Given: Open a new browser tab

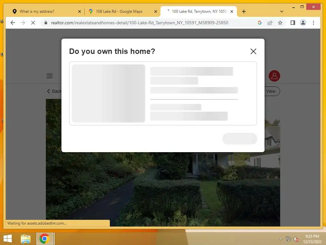Looking at the screenshot, I should pyautogui.click(x=244, y=11).
